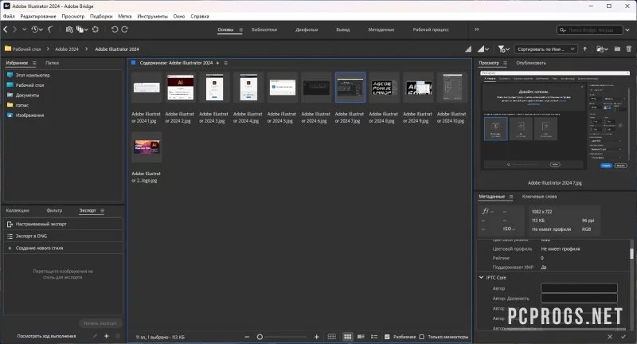This screenshot has width=637, height=344.
Task: Switch to the Основы workspace tab
Action: pos(225,29)
